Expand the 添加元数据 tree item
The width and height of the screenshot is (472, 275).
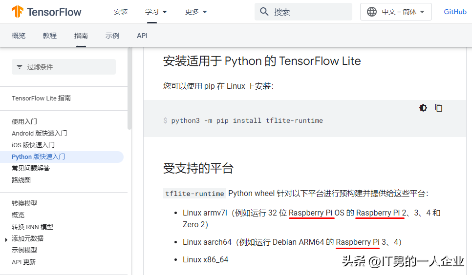click(6, 239)
